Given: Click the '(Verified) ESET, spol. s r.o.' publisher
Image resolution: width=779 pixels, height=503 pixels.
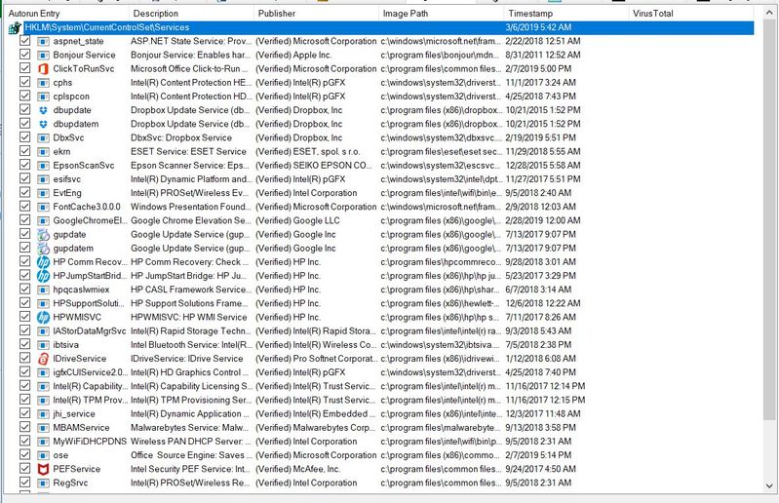Looking at the screenshot, I should (x=307, y=152).
